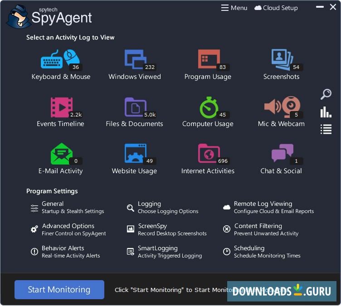Click 'Configure Cloud & Email Reports' subtitle
The width and height of the screenshot is (341, 306).
[274, 211]
